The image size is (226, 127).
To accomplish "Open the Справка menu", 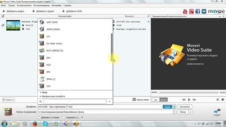I will (x=67, y=6).
